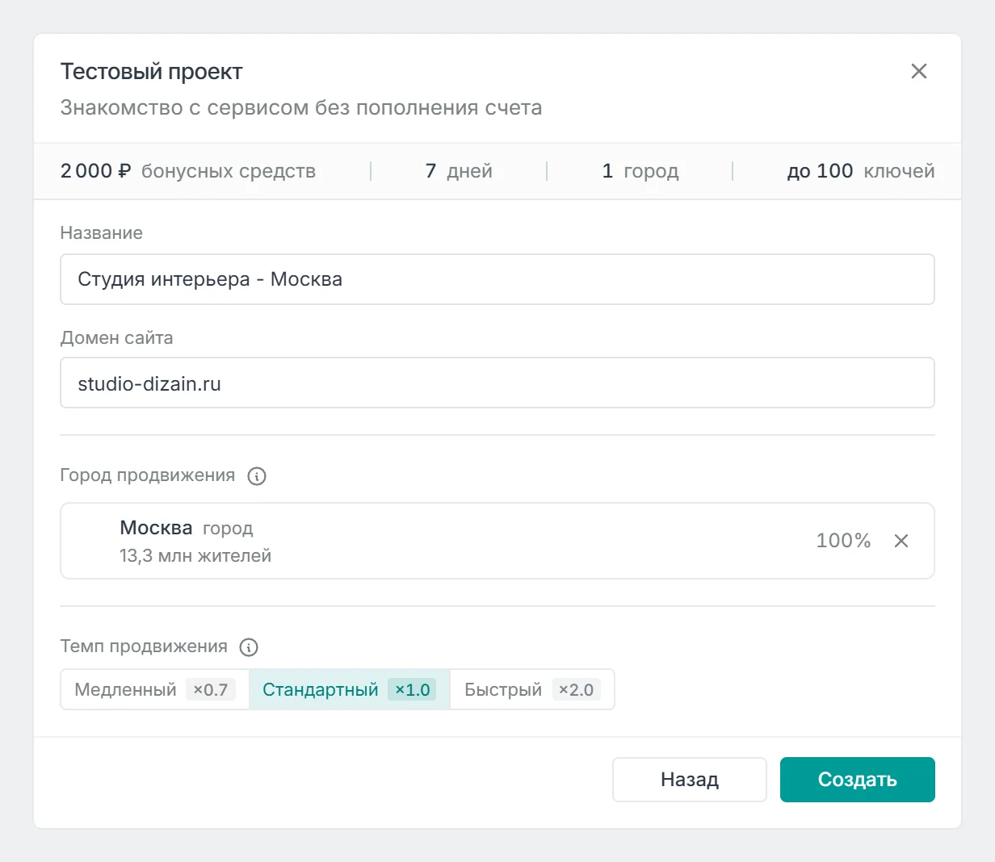Click the Темп продвижения label
995x862 pixels.
point(144,646)
